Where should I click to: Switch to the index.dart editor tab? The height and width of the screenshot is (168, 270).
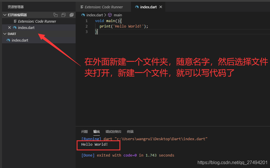tap(148, 7)
